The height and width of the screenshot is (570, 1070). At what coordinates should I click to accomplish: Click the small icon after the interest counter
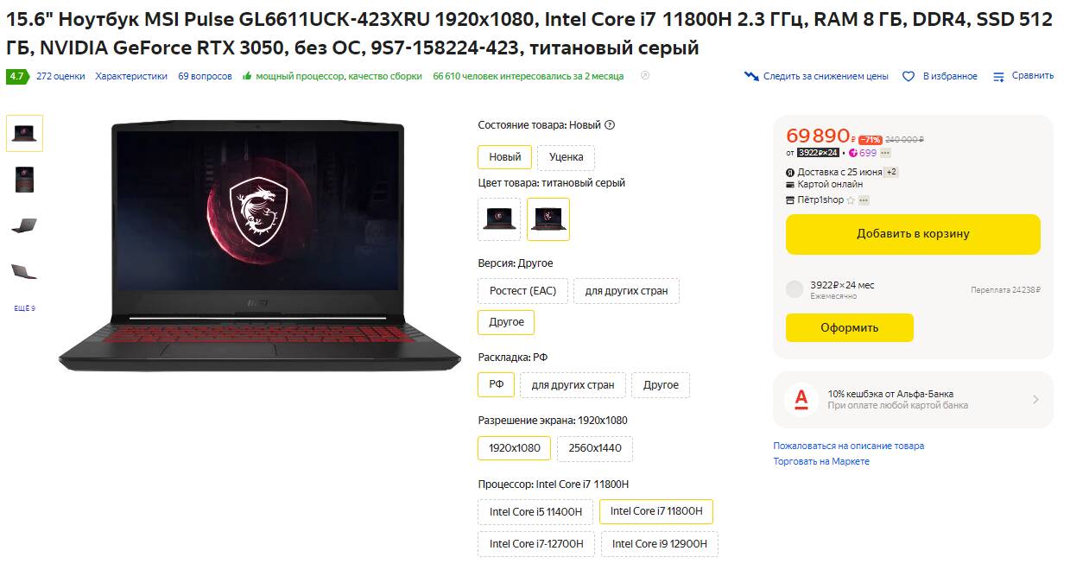coord(644,76)
